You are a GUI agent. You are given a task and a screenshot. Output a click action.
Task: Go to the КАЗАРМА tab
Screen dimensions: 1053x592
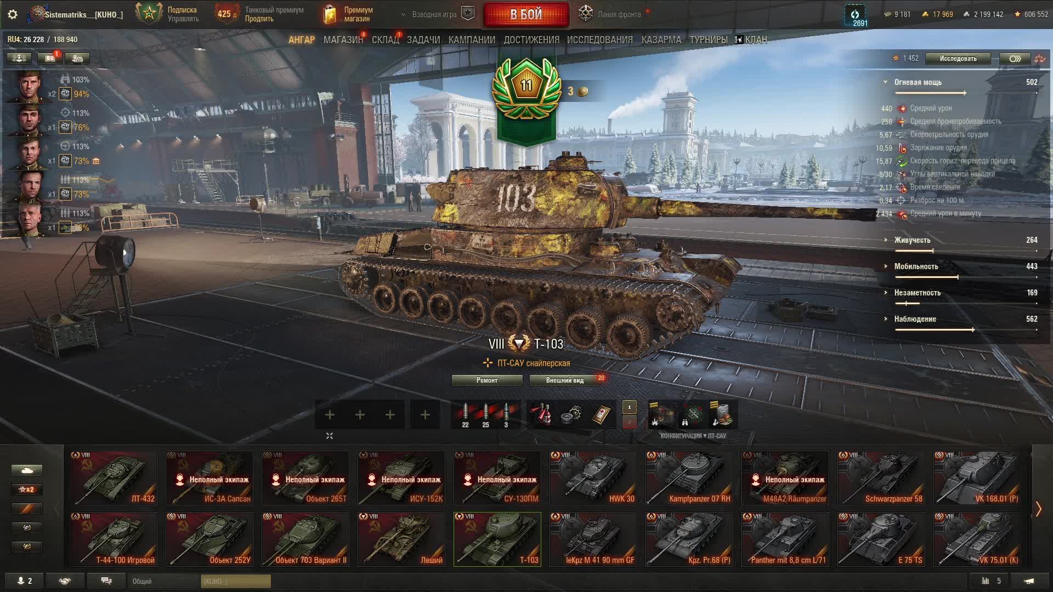pos(661,40)
